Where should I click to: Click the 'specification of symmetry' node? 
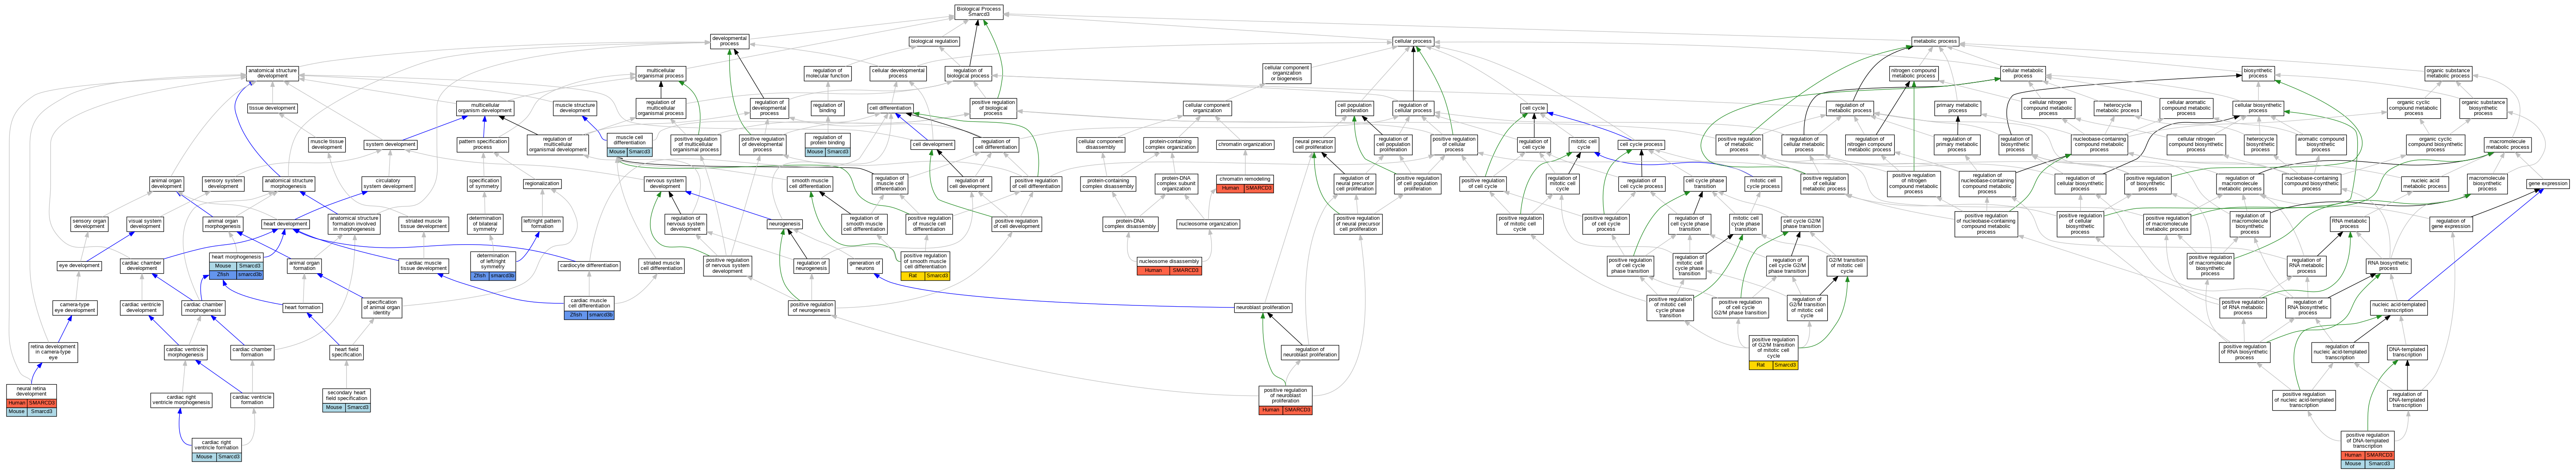pos(484,184)
